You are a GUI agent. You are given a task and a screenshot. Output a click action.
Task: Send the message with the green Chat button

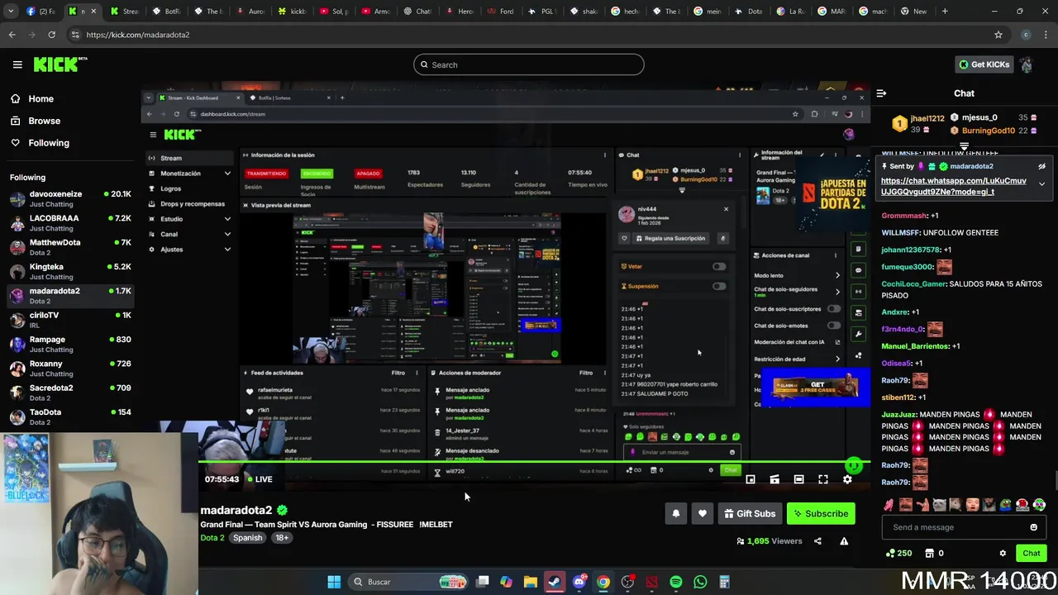pyautogui.click(x=1032, y=553)
